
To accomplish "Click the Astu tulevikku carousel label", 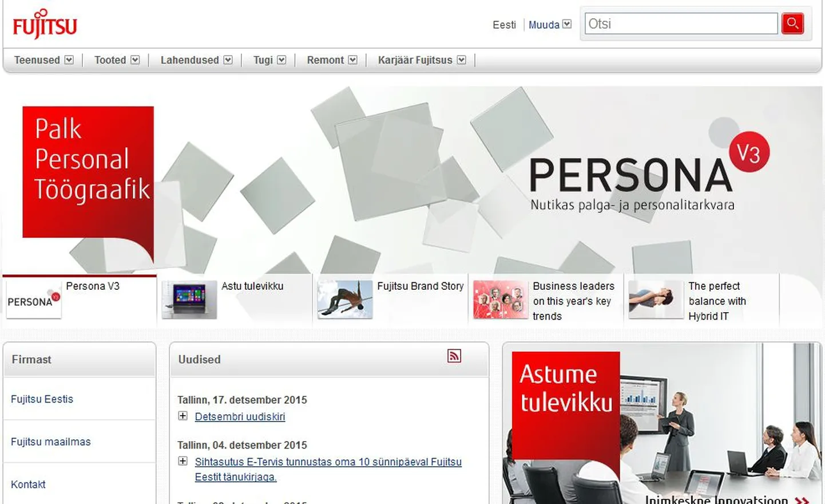I will coord(252,286).
